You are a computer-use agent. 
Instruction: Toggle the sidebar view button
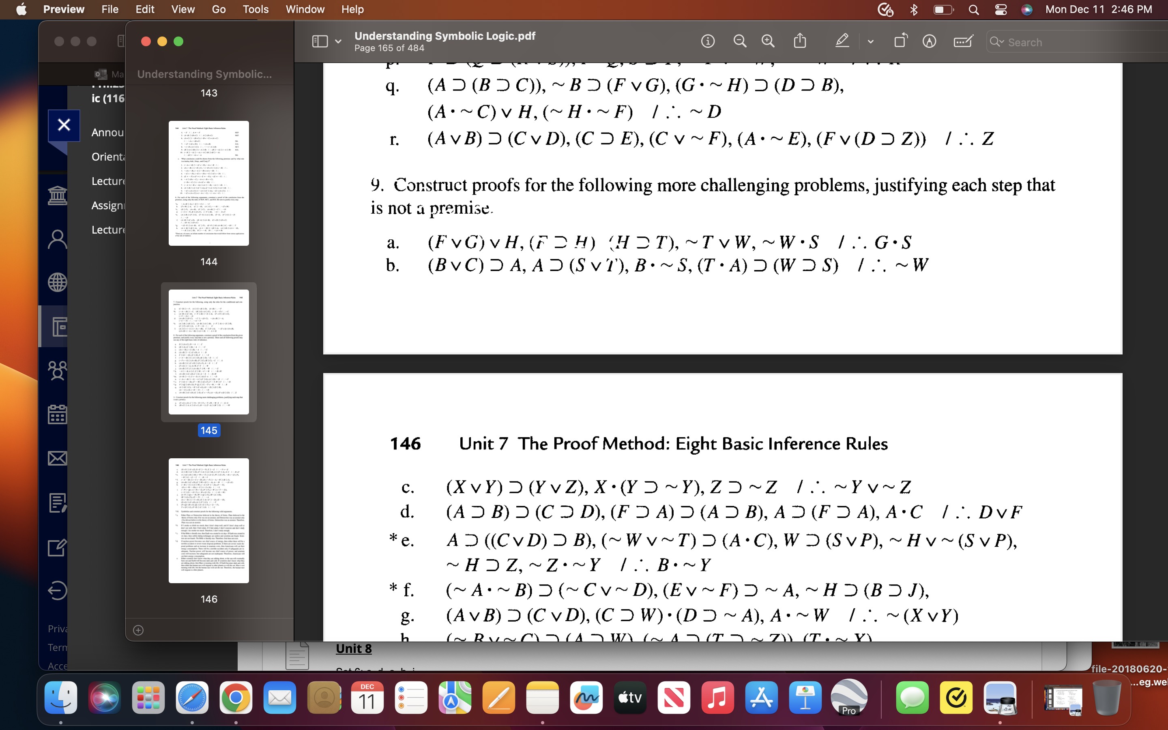click(x=320, y=41)
